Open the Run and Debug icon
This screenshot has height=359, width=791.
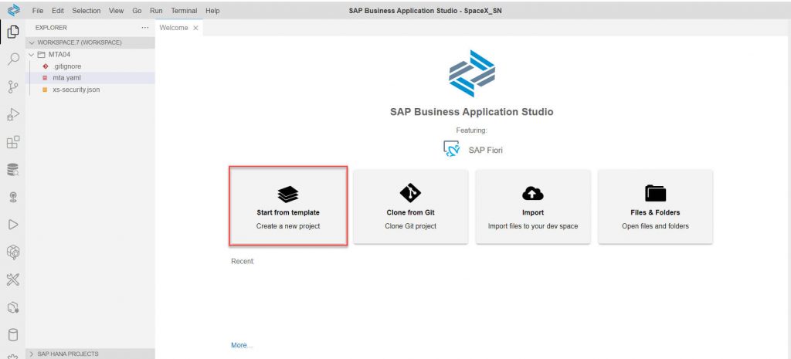(x=13, y=115)
